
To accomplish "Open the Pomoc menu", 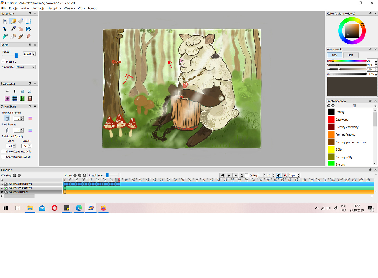I will coord(93,8).
